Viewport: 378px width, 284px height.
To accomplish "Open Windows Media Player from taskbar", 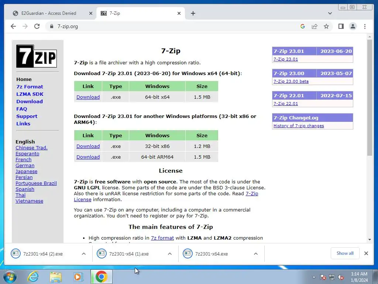I will [78, 277].
